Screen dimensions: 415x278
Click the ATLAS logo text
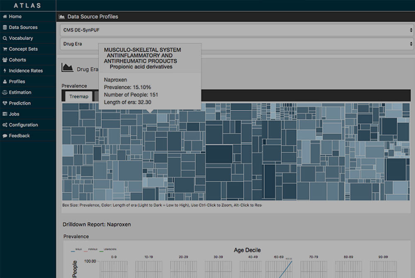[x=28, y=5]
